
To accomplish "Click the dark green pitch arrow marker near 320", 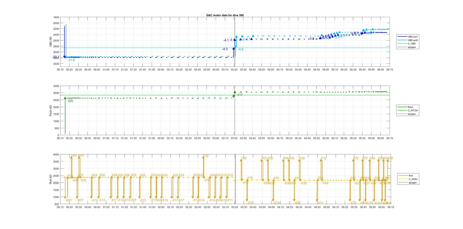I will point(65,98).
